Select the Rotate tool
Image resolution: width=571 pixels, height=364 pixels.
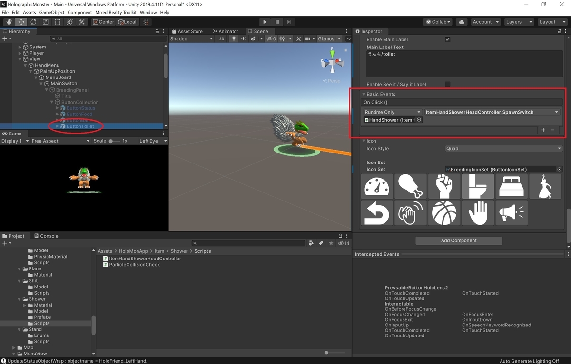(33, 22)
